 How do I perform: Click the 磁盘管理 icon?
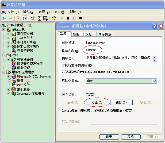(x=14, y=68)
